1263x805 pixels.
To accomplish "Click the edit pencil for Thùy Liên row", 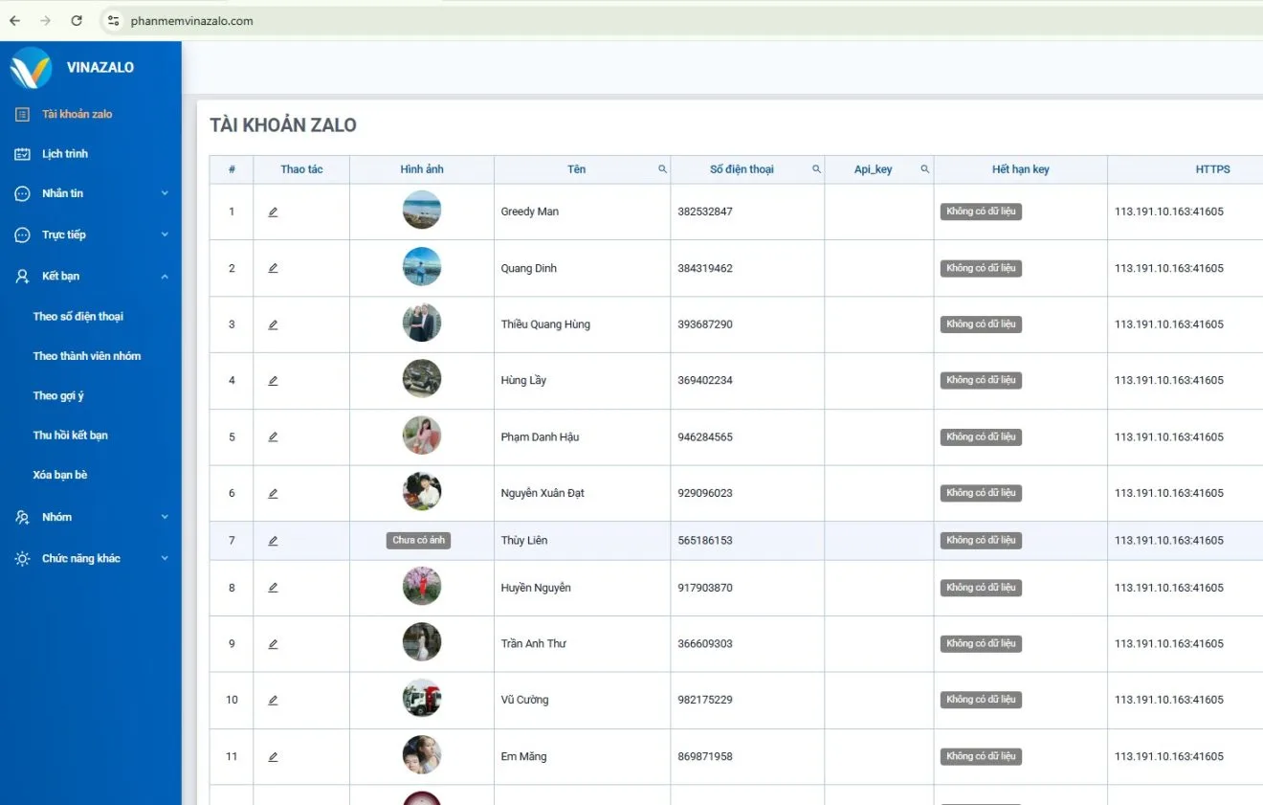I will pos(273,541).
